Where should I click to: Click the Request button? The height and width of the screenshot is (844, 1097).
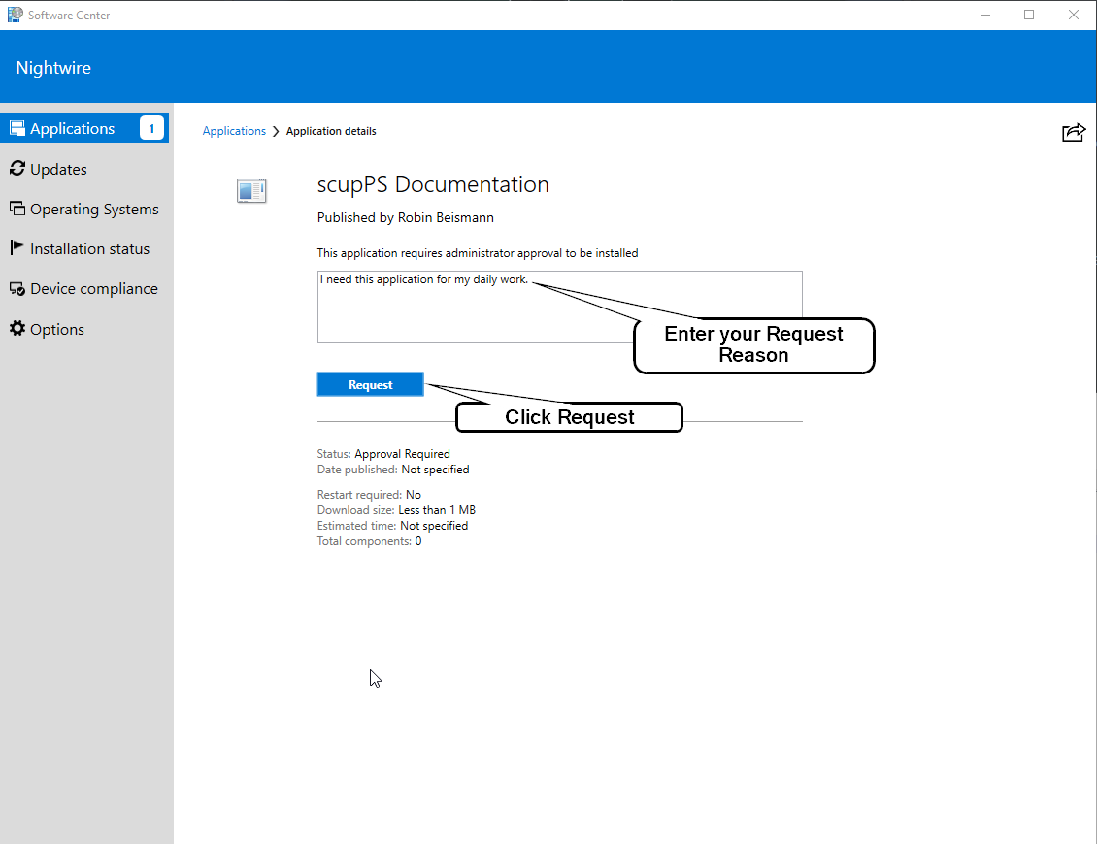click(x=370, y=384)
